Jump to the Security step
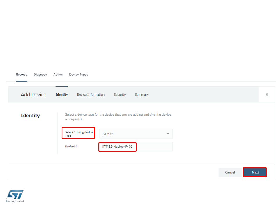The image size is (276, 207). pyautogui.click(x=120, y=95)
